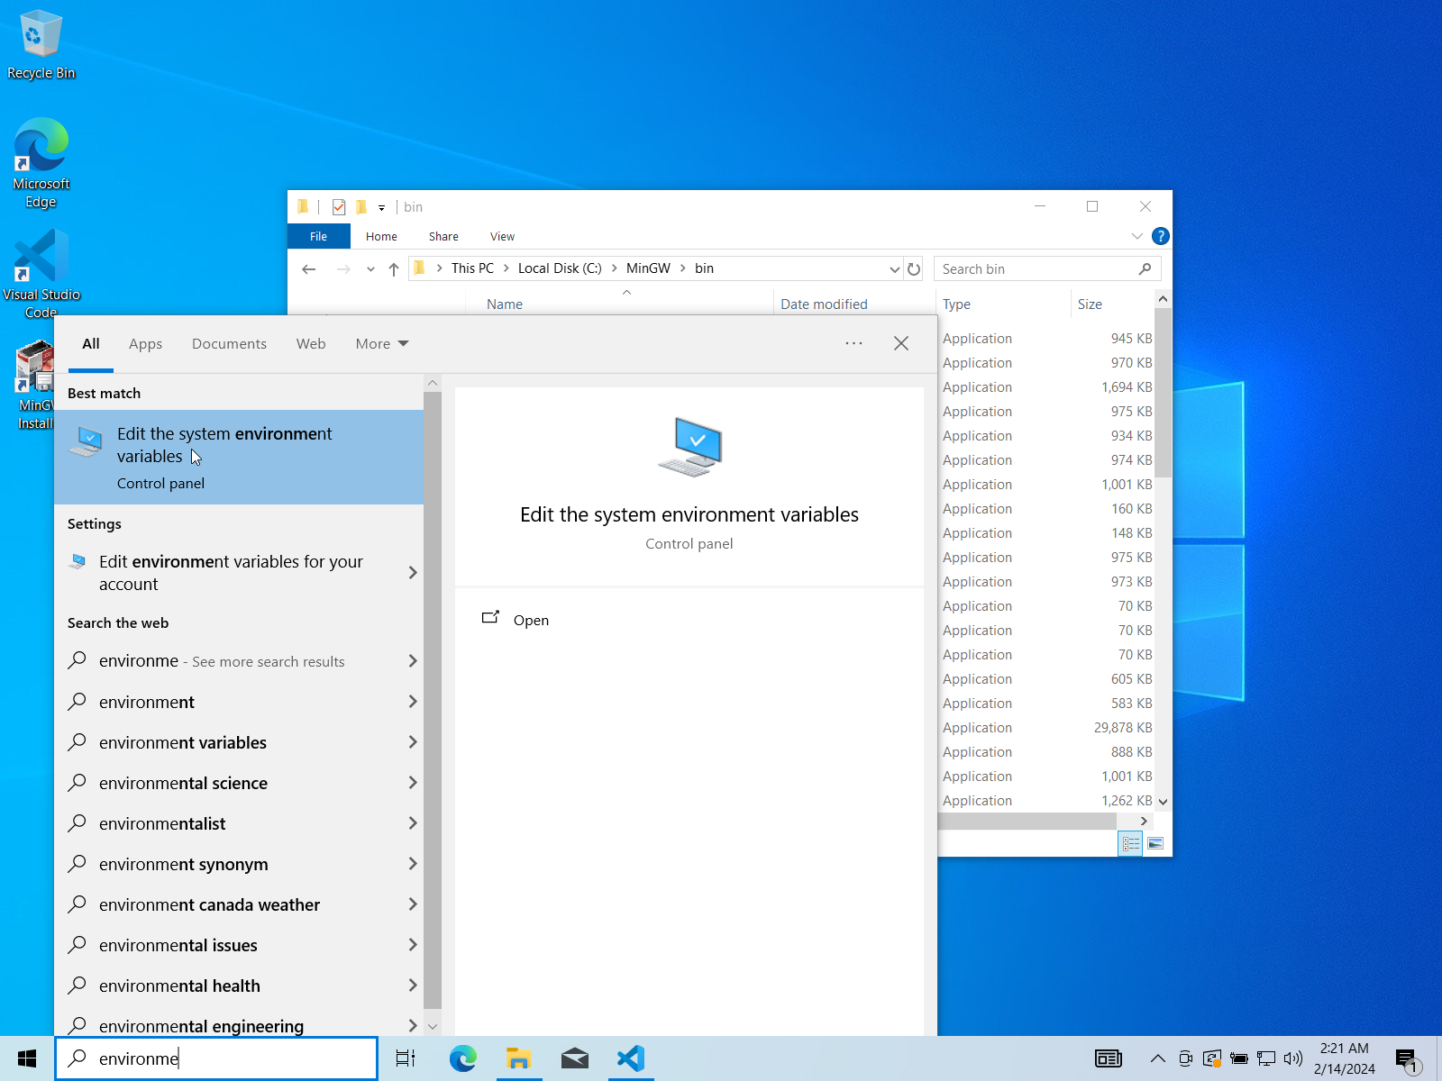Viewport: 1442px width, 1081px height.
Task: Refresh the bin folder view
Action: coord(914,269)
